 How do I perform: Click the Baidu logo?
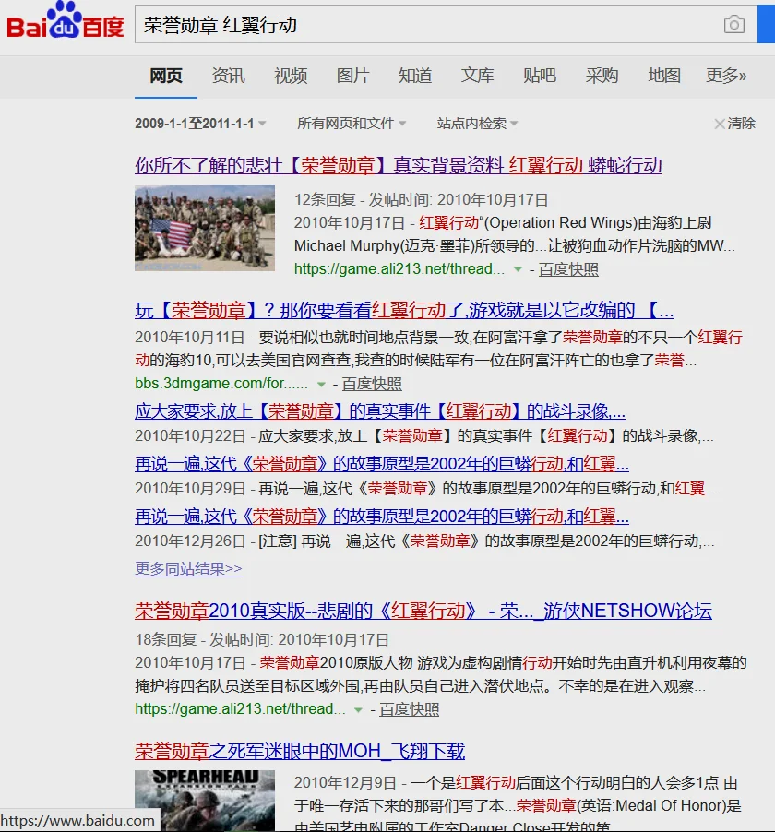point(66,21)
